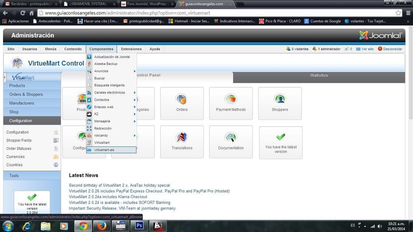This screenshot has width=413, height=232.
Task: Click Ver sitio link
Action: 365,49
